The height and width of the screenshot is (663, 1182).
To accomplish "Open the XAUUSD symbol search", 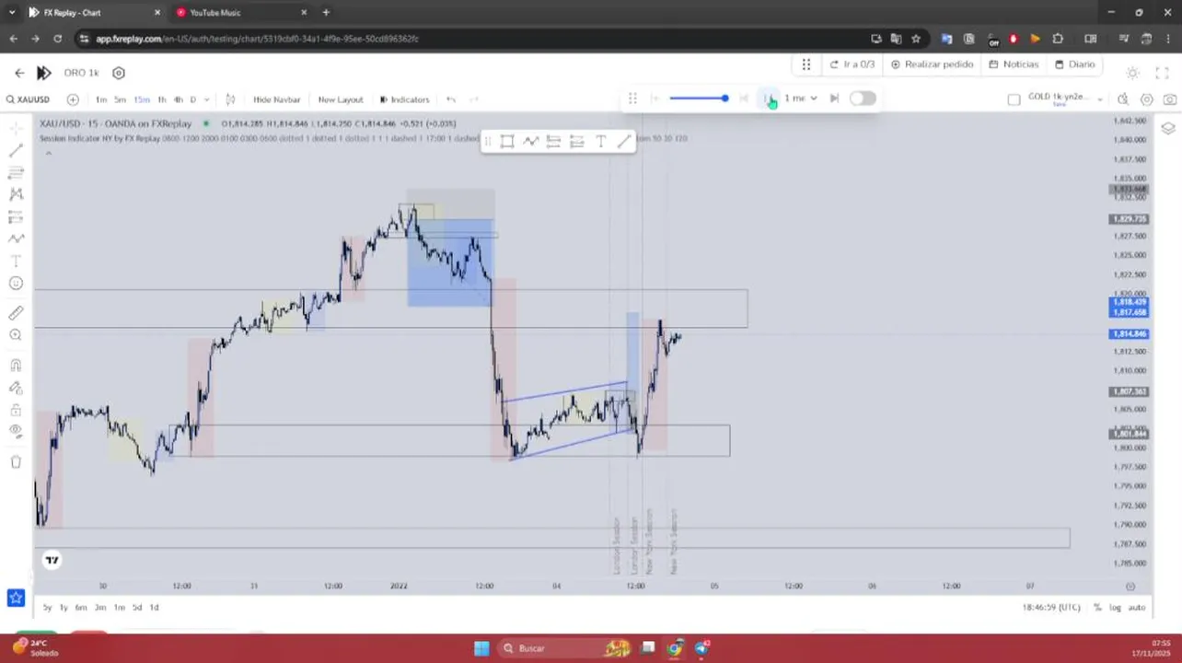I will [x=29, y=99].
